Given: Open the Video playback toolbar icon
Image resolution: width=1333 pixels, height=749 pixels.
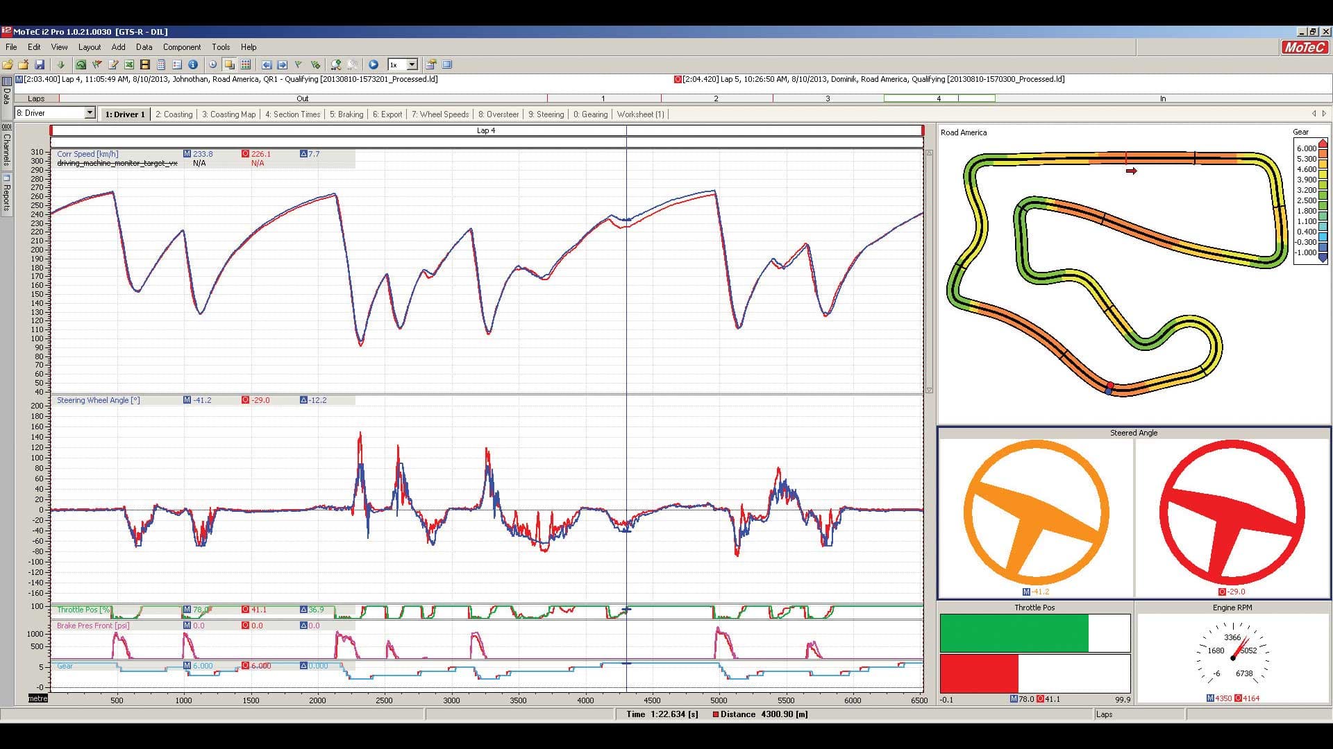Looking at the screenshot, I should pyautogui.click(x=144, y=64).
